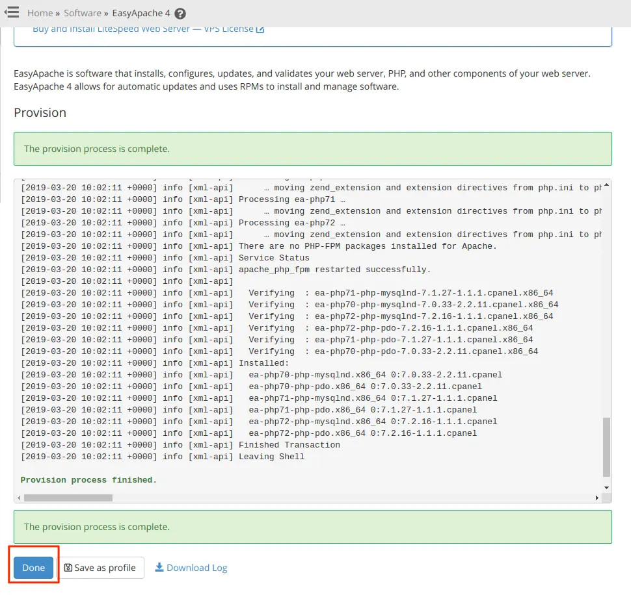Navigate to Home via the breadcrumb
The image size is (631, 595).
(39, 12)
